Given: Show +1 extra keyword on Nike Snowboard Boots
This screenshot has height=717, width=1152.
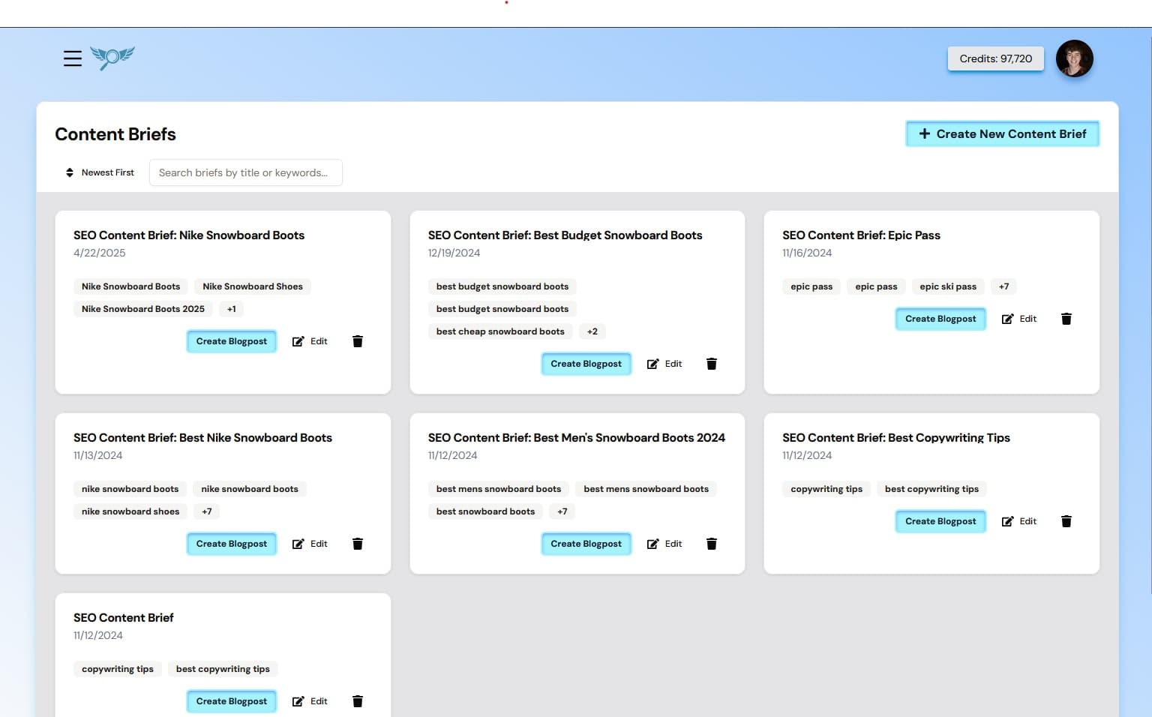Looking at the screenshot, I should coord(231,308).
